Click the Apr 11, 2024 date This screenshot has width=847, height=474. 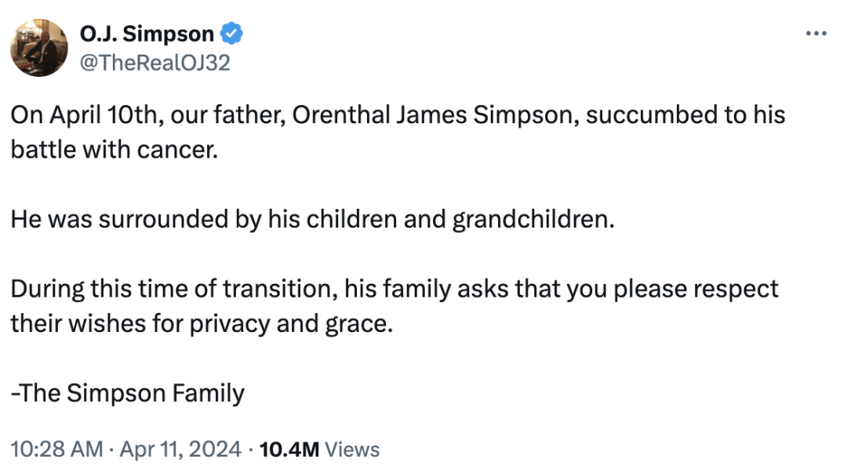[x=181, y=450]
